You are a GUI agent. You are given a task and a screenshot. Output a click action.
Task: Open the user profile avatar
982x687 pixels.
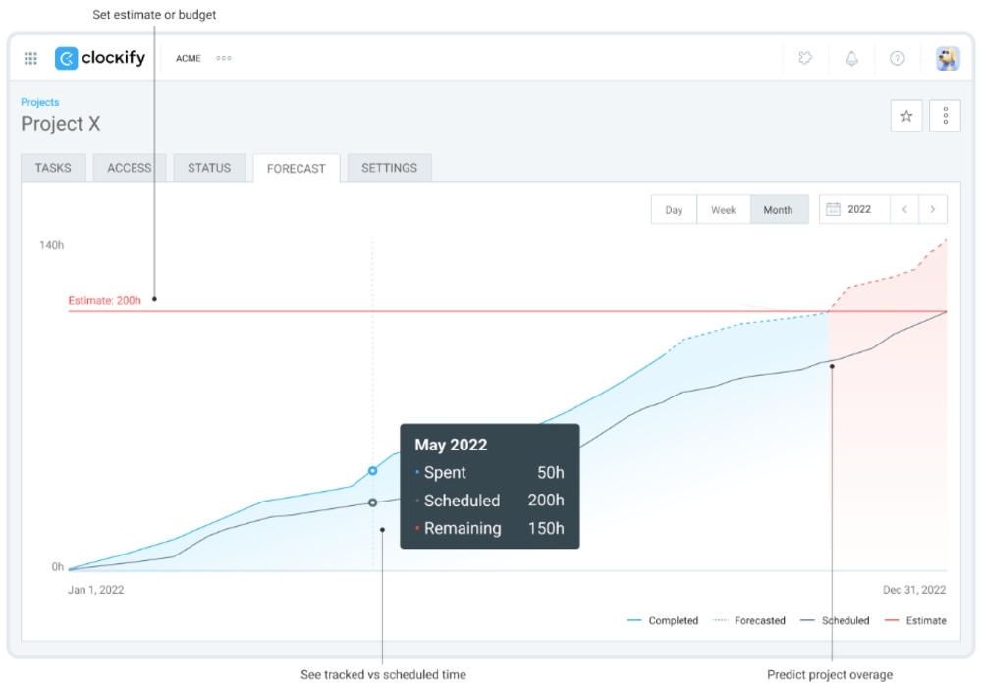948,58
